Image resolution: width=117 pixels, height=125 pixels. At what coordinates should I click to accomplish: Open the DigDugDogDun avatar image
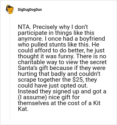pyautogui.click(x=10, y=9)
